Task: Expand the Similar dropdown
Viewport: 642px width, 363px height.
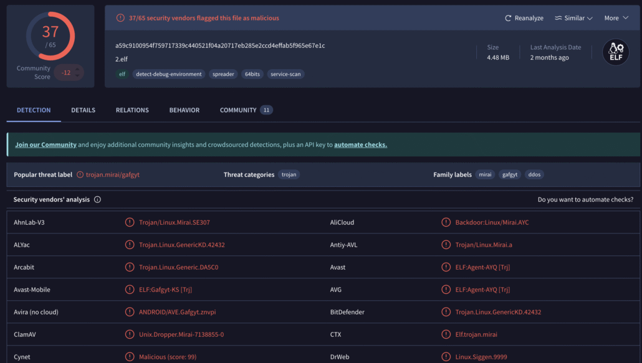Action: pyautogui.click(x=573, y=18)
